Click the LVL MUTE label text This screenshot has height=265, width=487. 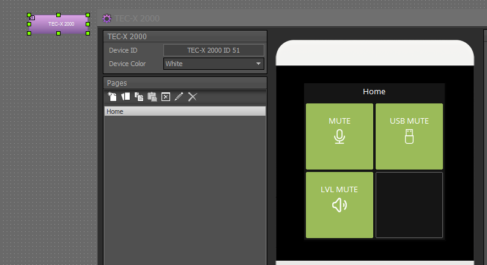(x=339, y=190)
